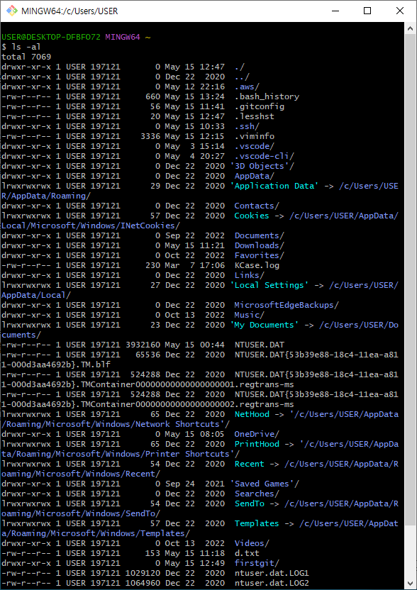Click the ../ parent directory entry
417x590 pixels.
(x=242, y=77)
